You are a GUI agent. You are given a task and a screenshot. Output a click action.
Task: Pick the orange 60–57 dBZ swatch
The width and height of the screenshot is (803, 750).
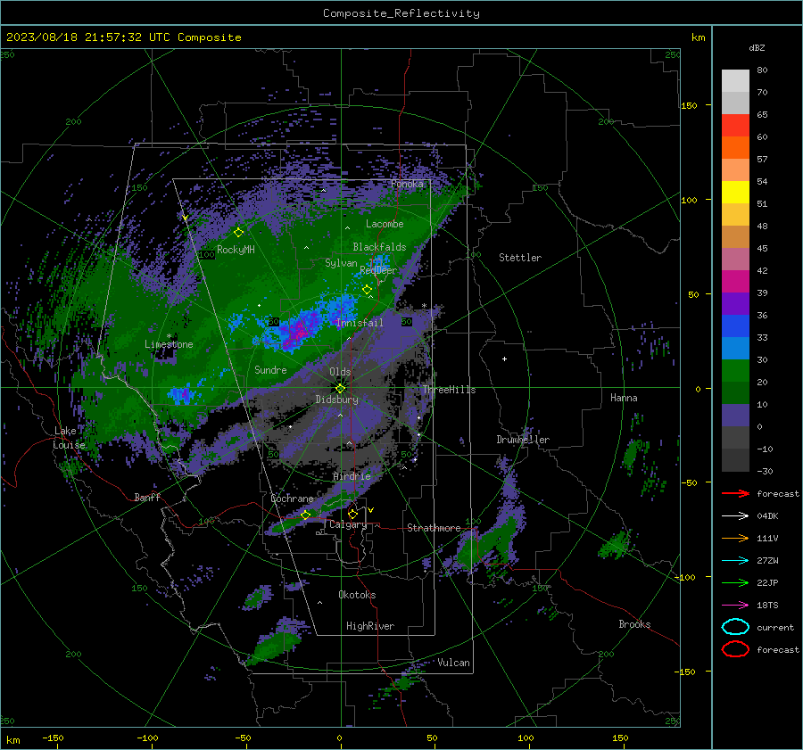tap(735, 148)
